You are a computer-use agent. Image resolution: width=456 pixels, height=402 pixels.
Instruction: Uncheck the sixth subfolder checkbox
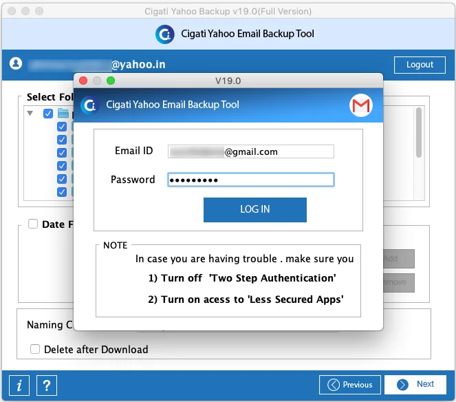[x=62, y=192]
